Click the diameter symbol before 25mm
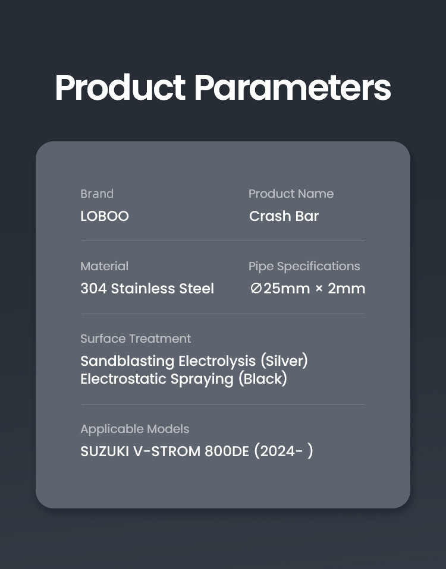 pyautogui.click(x=256, y=289)
